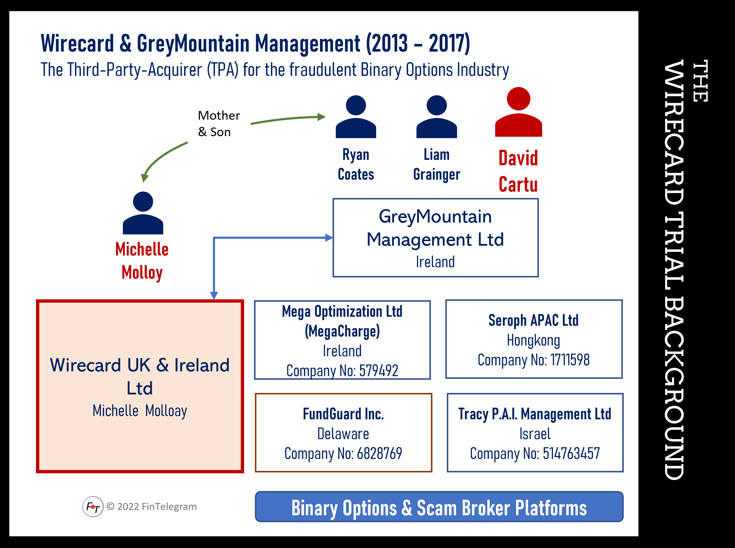Click Binary Options & Scam Broker Platforms banner
The height and width of the screenshot is (548, 735).
pyautogui.click(x=439, y=507)
